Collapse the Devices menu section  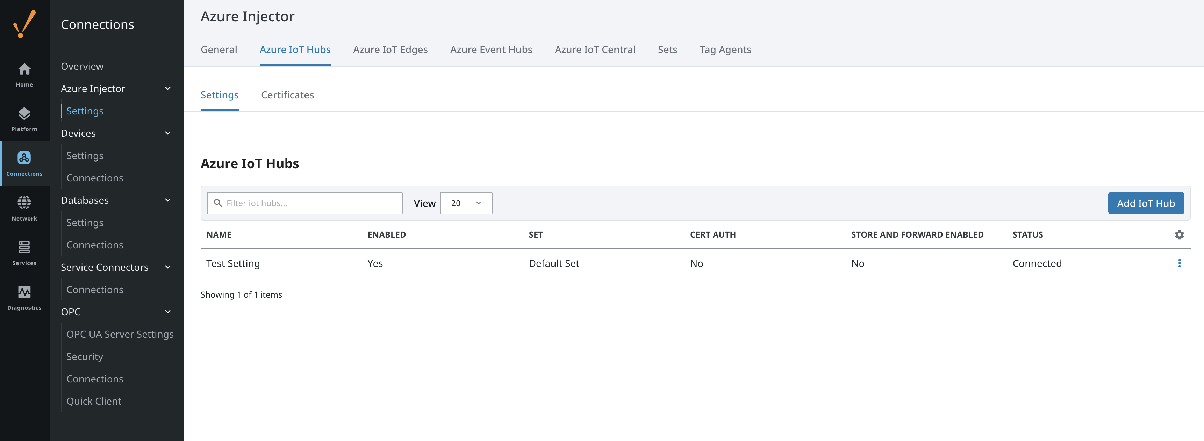point(168,134)
